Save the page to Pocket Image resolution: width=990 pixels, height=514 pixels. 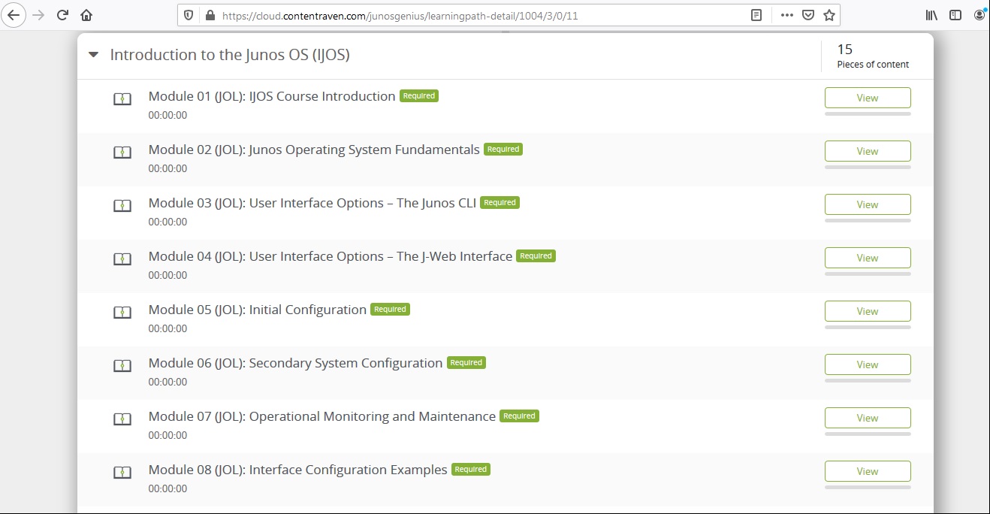807,14
